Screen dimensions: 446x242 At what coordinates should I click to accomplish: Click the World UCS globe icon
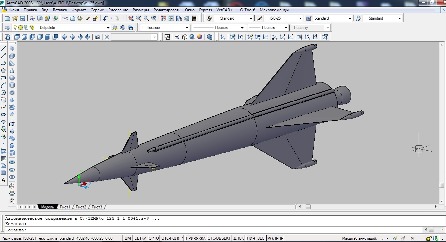pos(233,37)
